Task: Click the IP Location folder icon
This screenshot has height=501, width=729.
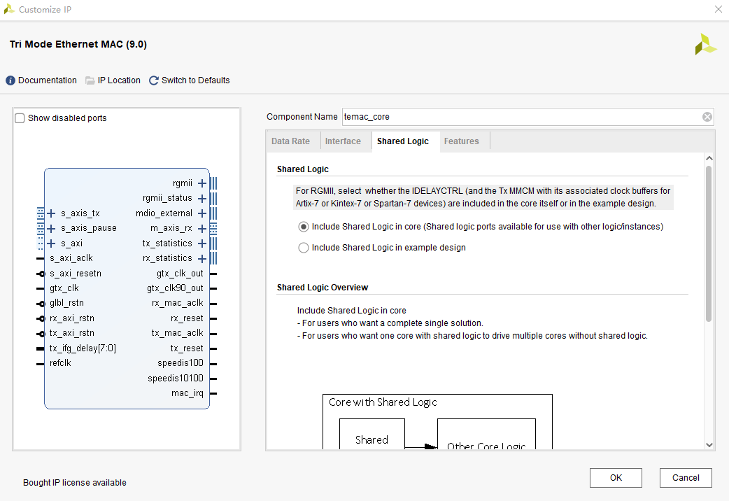Action: coord(90,80)
